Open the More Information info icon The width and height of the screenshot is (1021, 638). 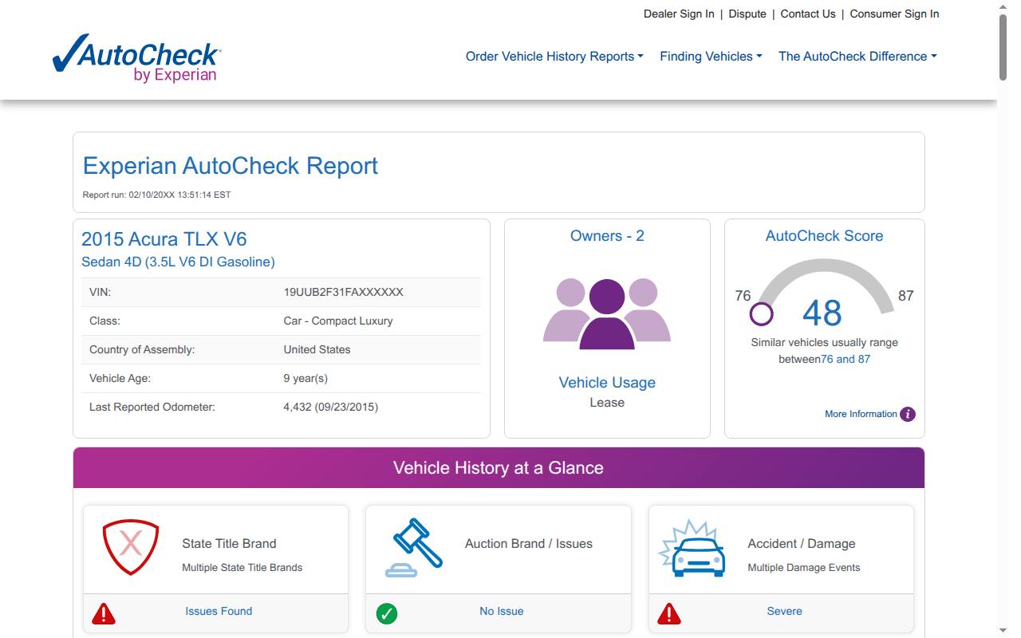coord(908,414)
